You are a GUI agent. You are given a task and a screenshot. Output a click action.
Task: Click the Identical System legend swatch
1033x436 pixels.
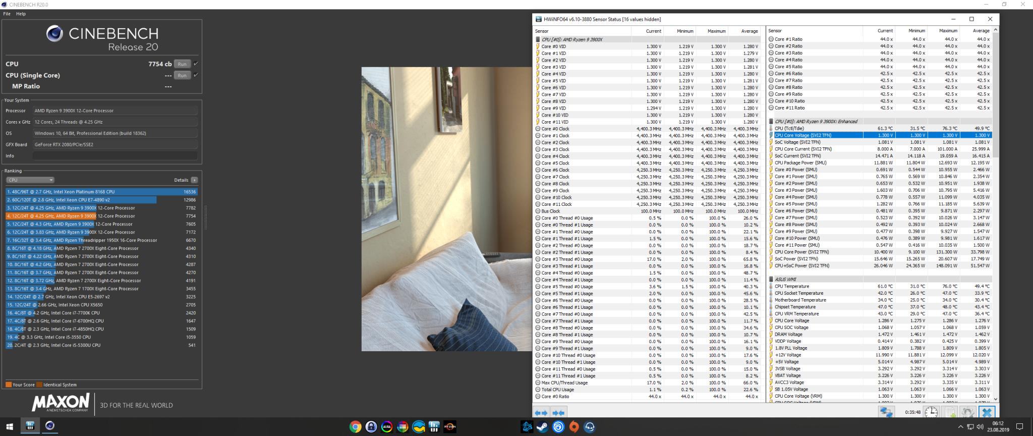pyautogui.click(x=40, y=385)
